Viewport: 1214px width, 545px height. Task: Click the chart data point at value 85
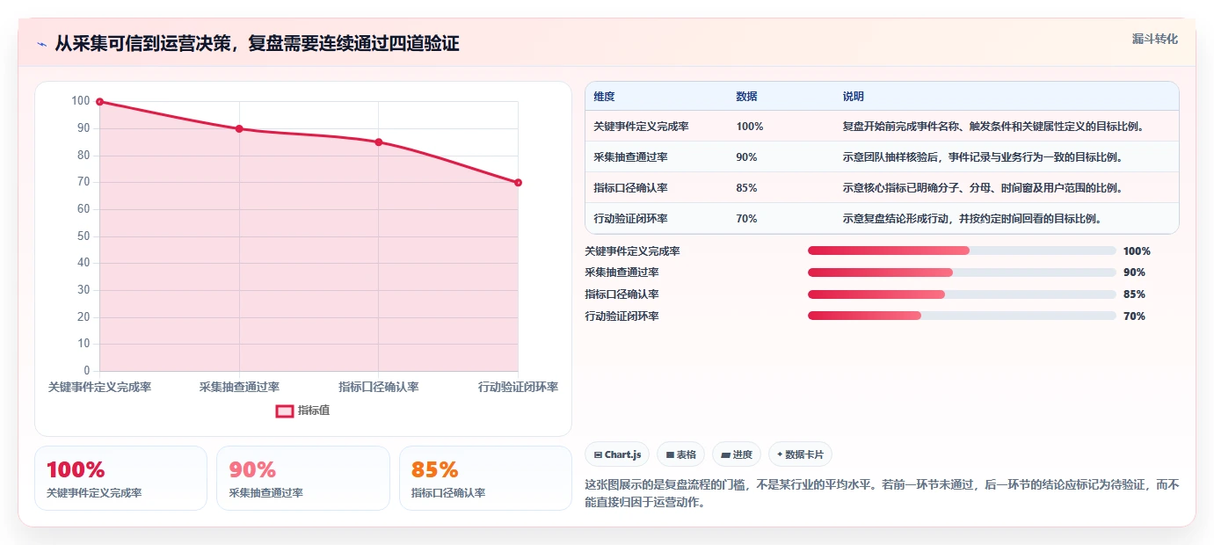pos(378,142)
